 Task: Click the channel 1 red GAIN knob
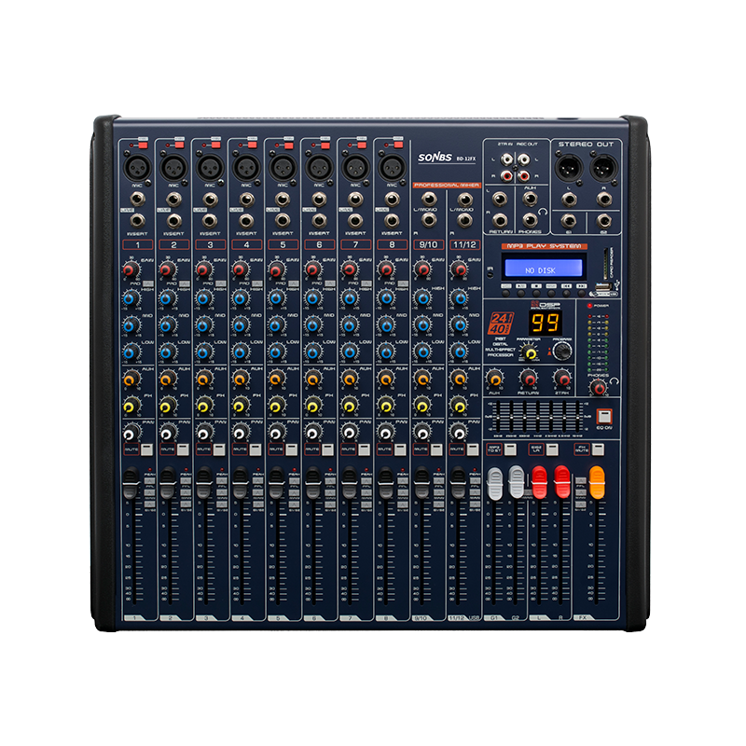coord(129,271)
